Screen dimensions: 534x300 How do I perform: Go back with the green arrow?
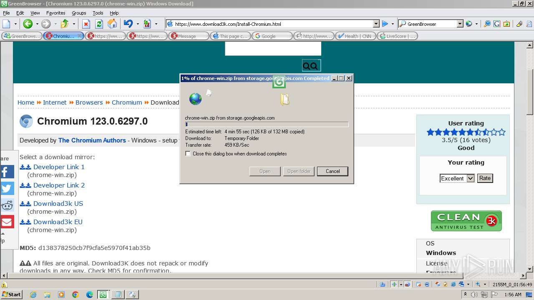pos(28,24)
